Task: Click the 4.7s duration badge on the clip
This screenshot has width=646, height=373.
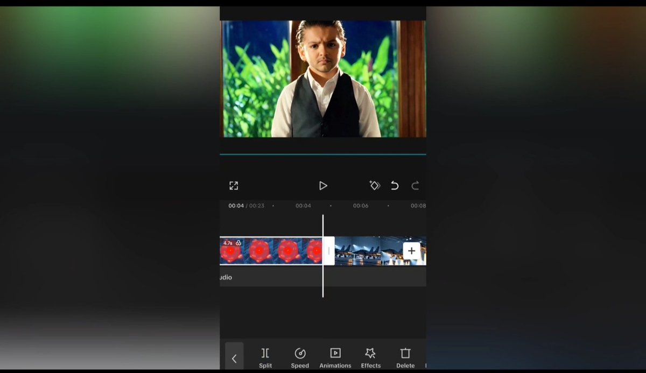Action: tap(228, 243)
